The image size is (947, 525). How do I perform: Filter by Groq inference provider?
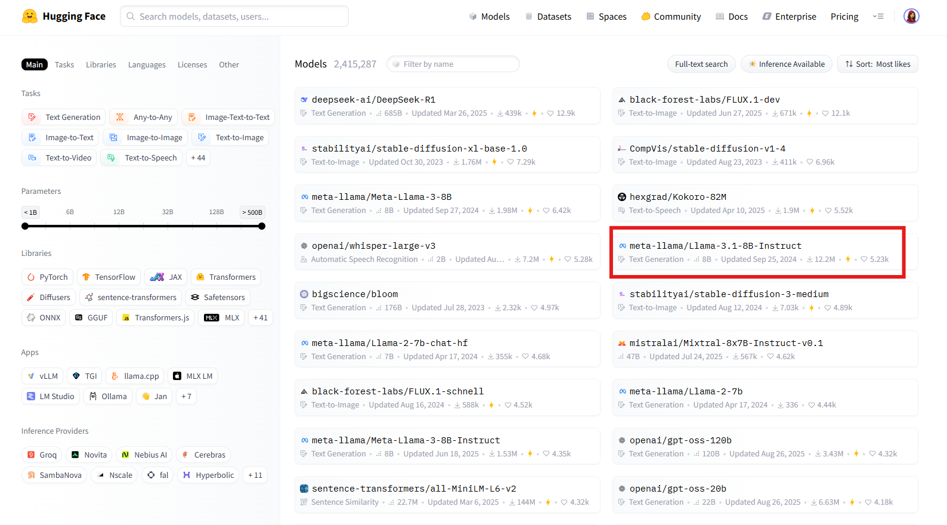coord(42,455)
